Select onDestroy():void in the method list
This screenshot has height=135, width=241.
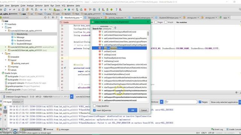click(111, 61)
